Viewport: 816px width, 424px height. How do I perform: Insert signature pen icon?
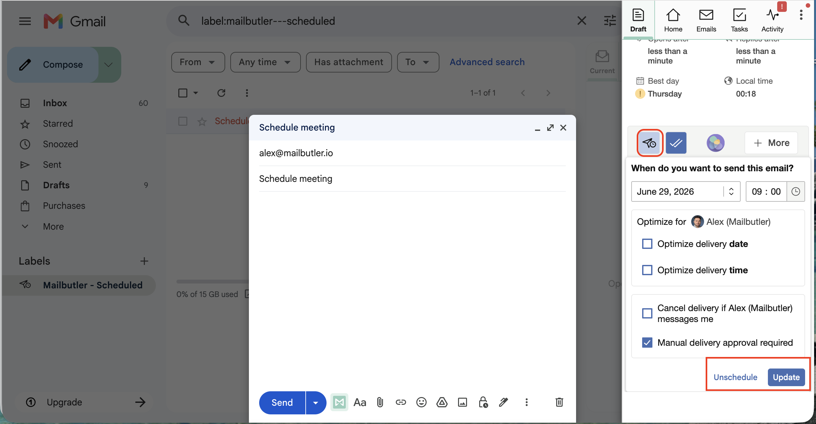[503, 402]
